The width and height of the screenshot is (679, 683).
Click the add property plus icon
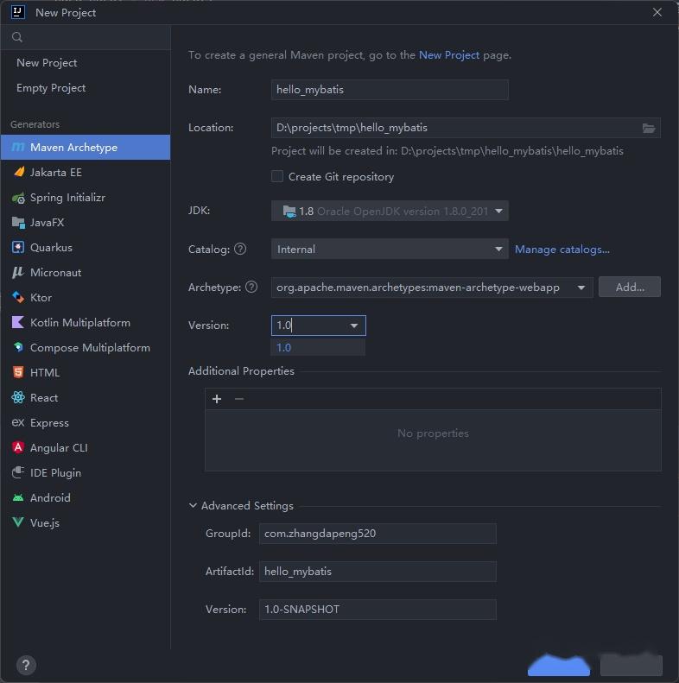217,399
